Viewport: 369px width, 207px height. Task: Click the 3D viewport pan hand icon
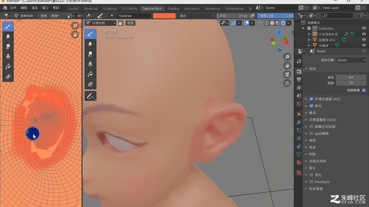(287, 66)
